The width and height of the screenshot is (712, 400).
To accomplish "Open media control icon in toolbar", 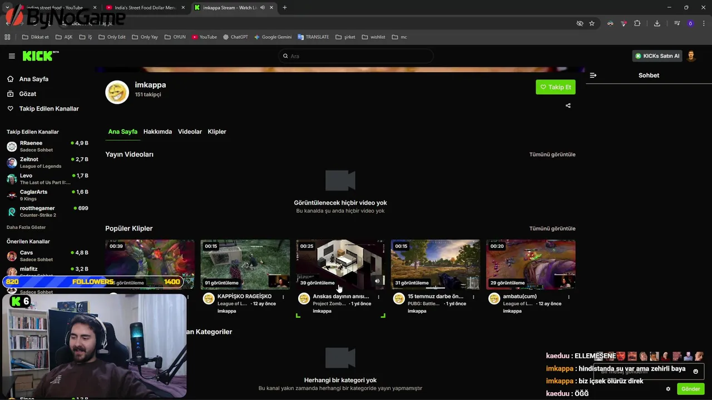I will 677,23.
